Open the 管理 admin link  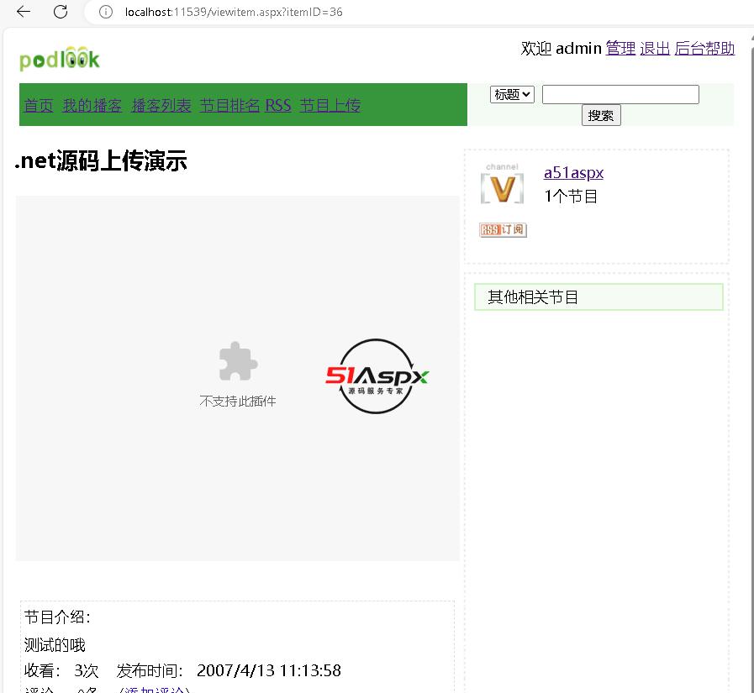(x=620, y=49)
